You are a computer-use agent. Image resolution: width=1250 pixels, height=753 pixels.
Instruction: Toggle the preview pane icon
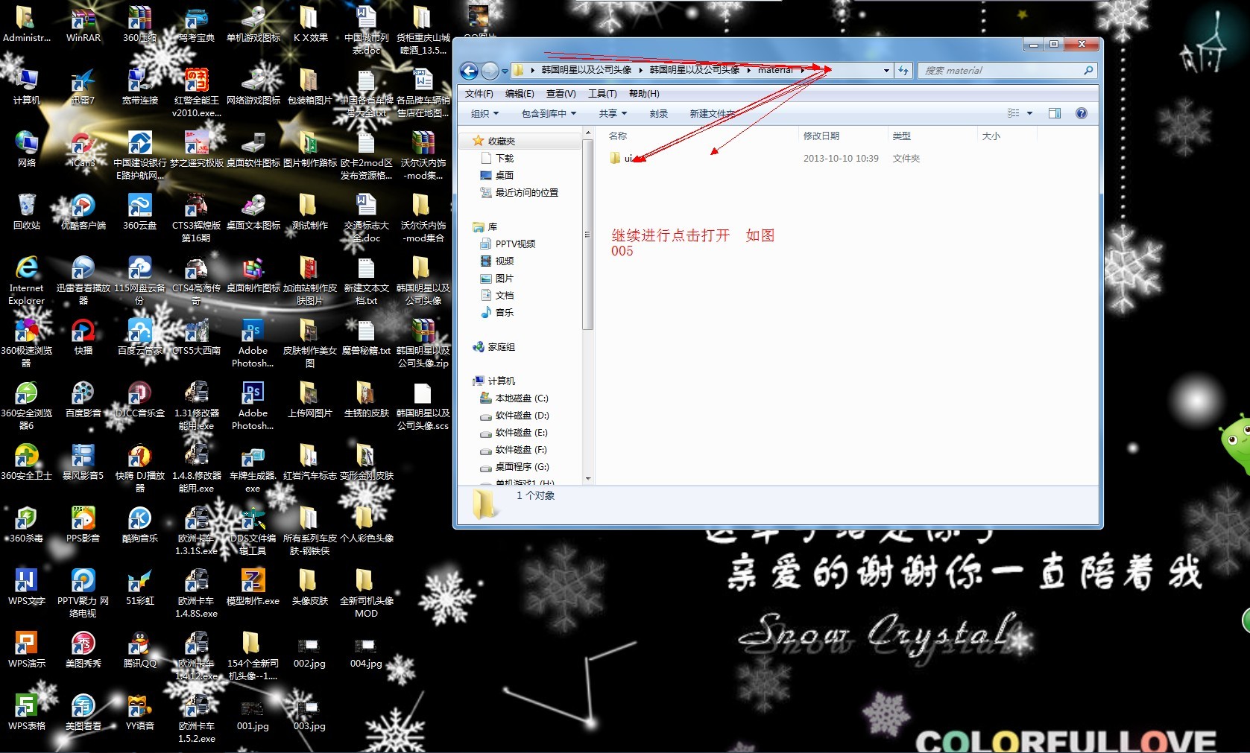pyautogui.click(x=1055, y=113)
